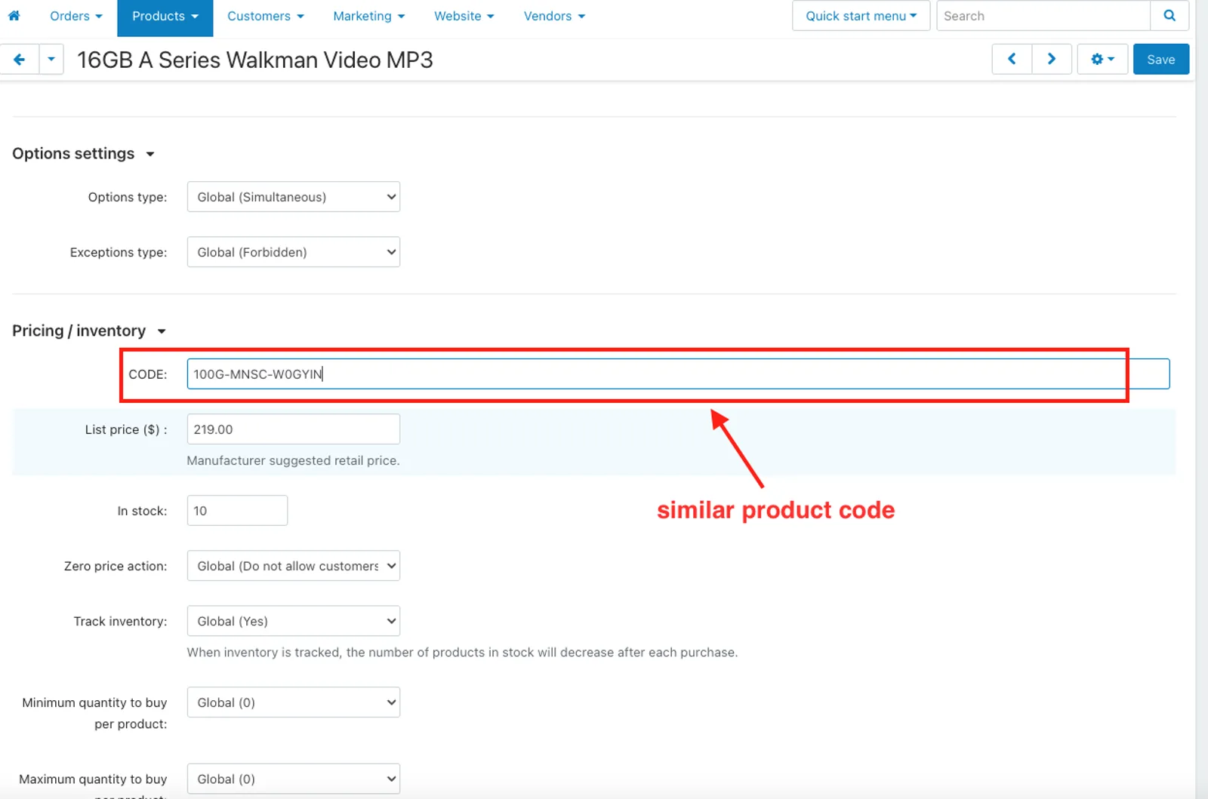The image size is (1208, 799).
Task: Click the back arrow button
Action: coord(20,59)
